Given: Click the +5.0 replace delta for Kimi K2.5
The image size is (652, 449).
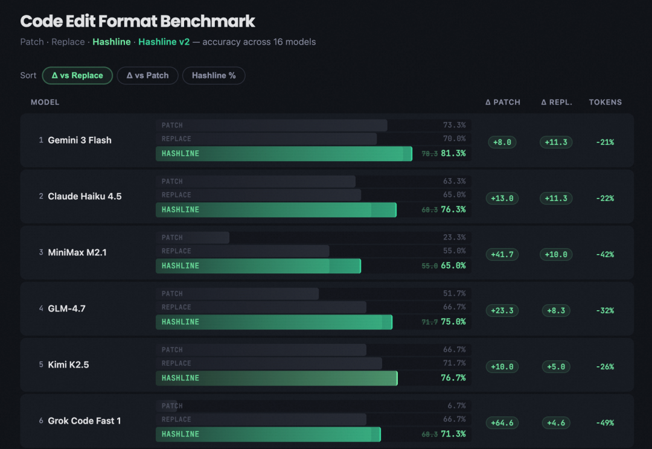Looking at the screenshot, I should 555,367.
